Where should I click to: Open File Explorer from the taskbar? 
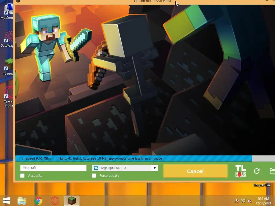[x=22, y=201]
